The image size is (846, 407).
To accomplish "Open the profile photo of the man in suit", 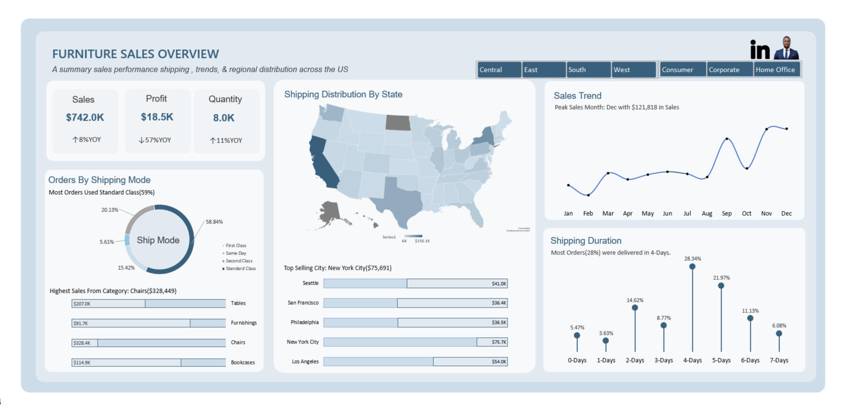I will point(786,48).
